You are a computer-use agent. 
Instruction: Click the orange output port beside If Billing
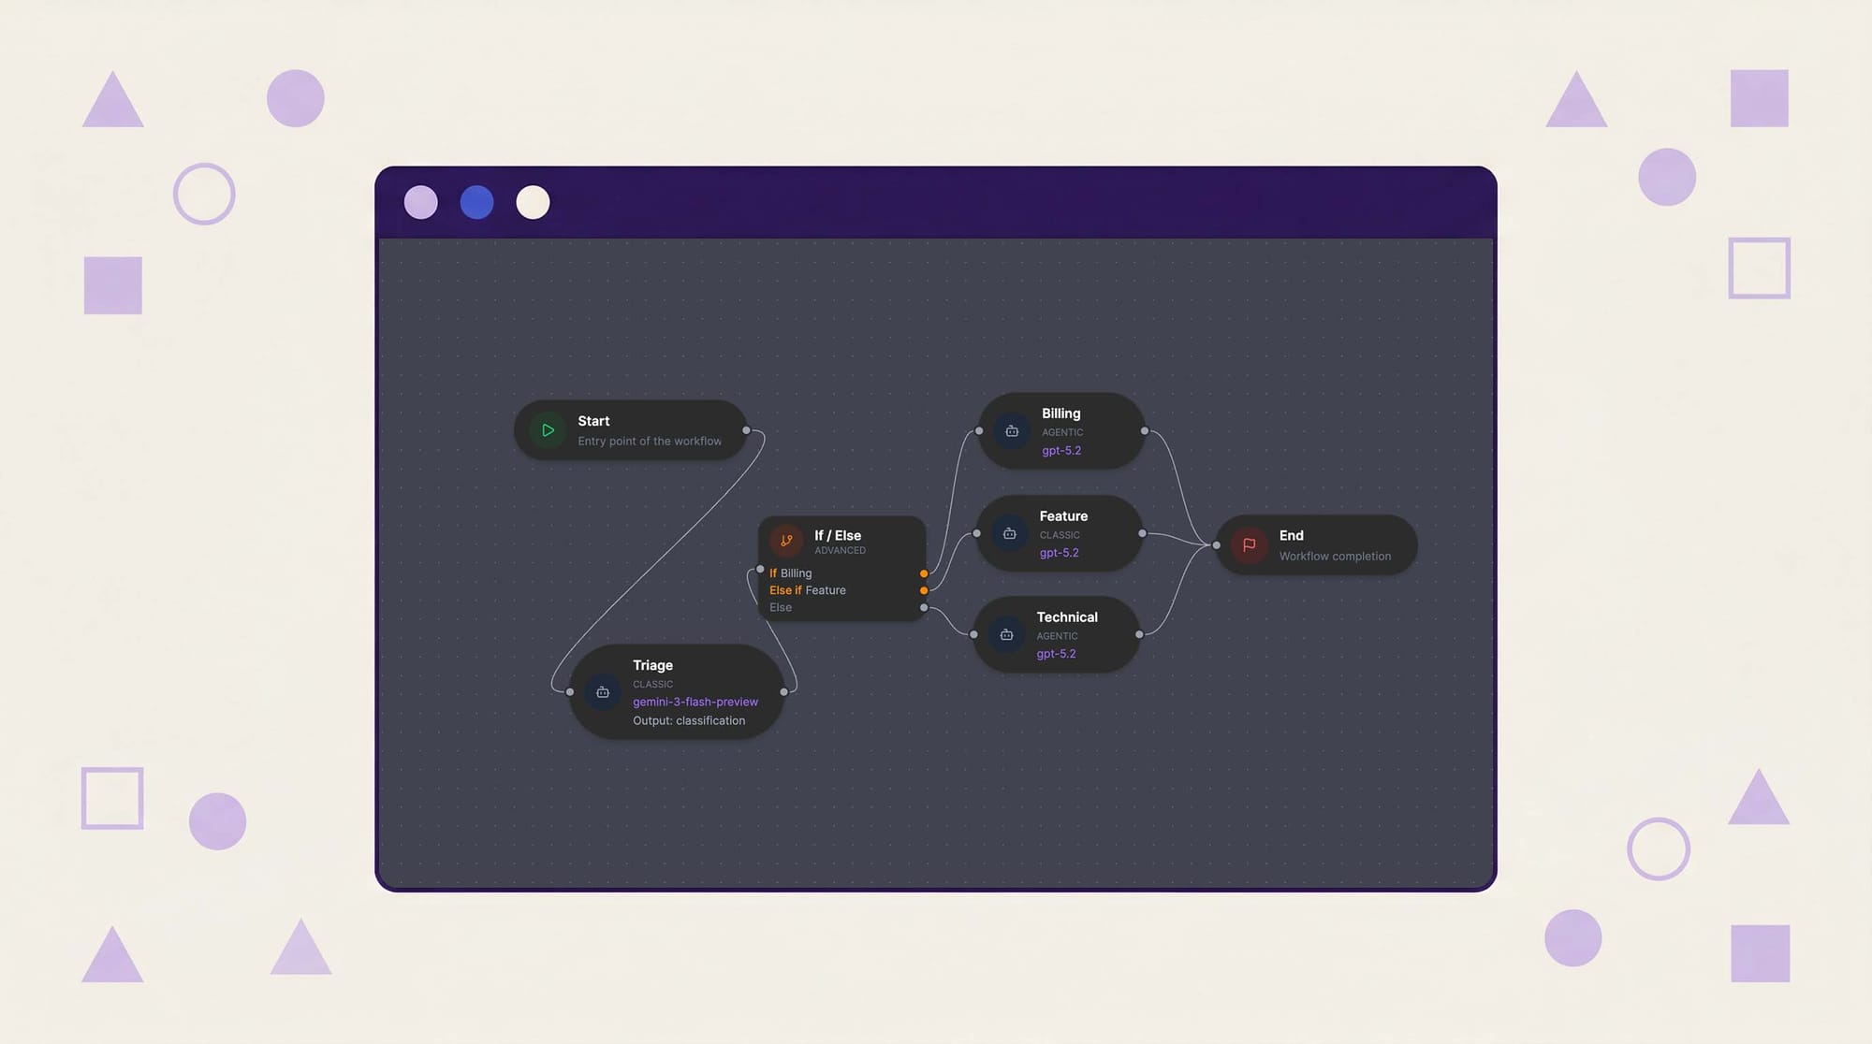tap(924, 573)
